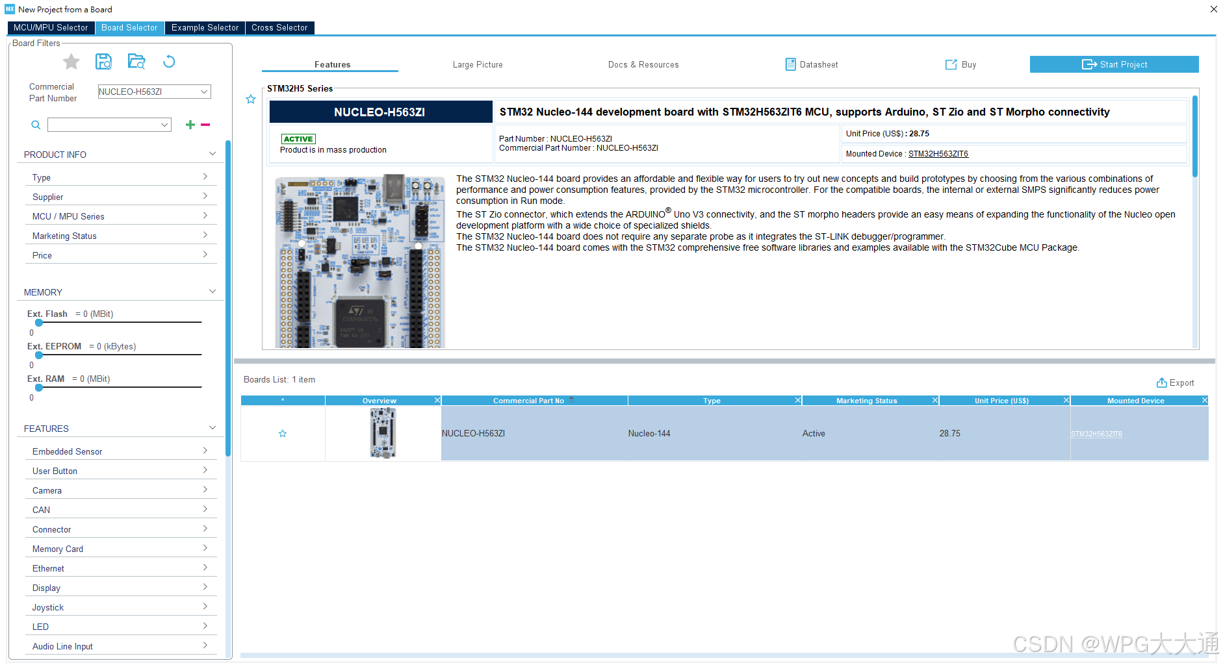Reset all board filters icon

coord(169,62)
